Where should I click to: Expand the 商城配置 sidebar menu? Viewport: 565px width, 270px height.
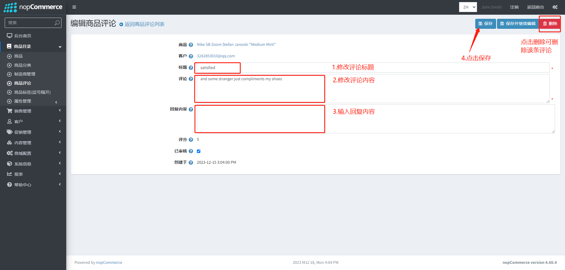pos(33,153)
